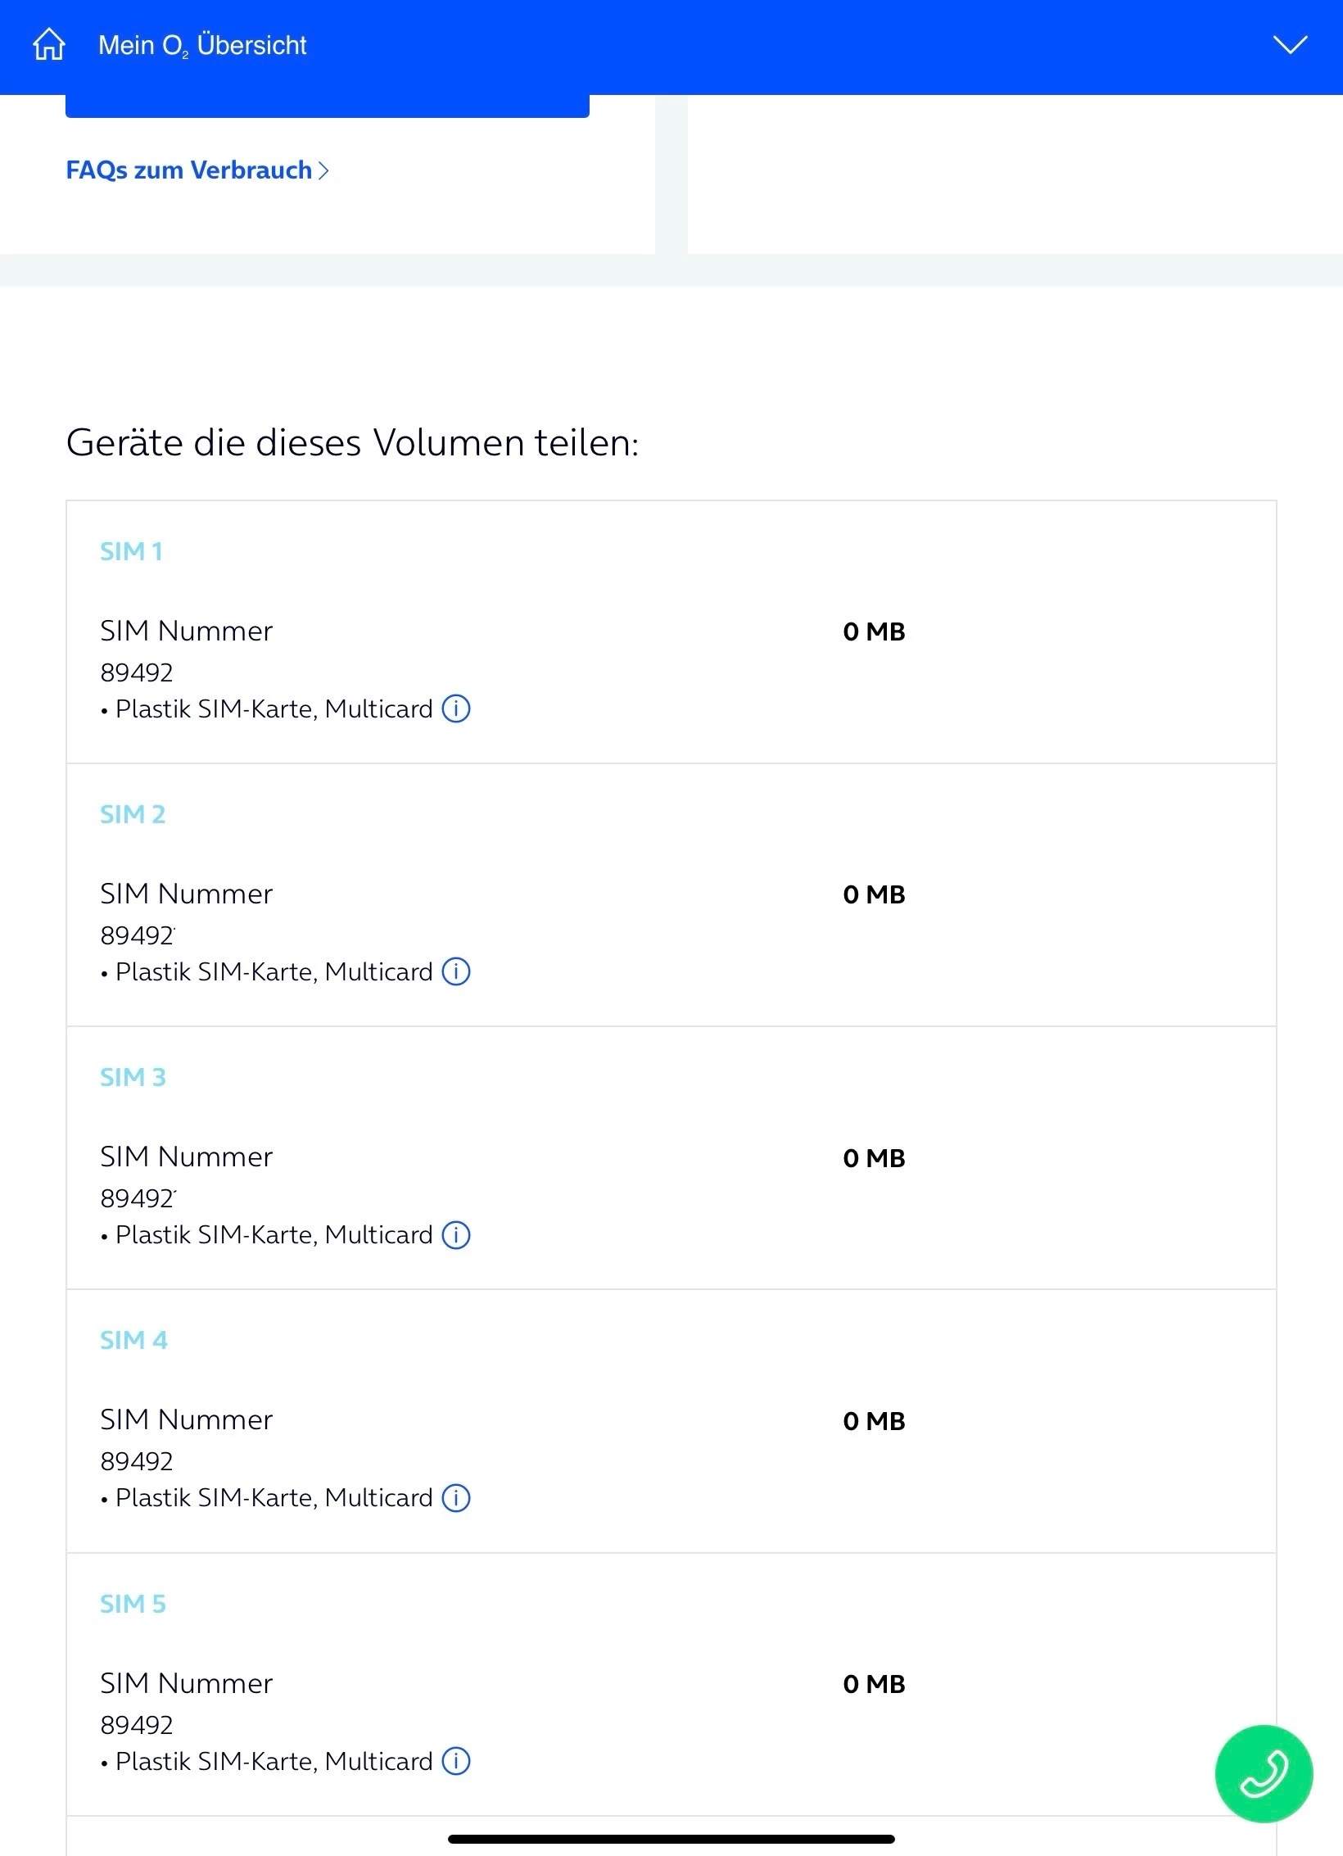Open info icon for SIM 3 Multicard
1343x1856 pixels.
click(456, 1234)
